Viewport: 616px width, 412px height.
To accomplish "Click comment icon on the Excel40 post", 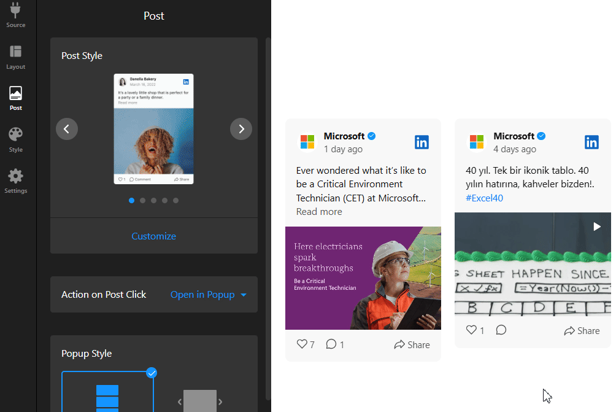I will [501, 330].
